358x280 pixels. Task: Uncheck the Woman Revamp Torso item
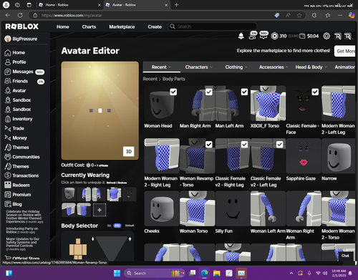209,145
